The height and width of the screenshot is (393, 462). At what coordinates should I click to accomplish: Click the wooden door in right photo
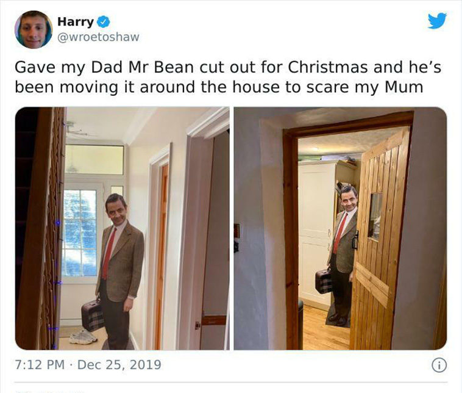tap(380, 239)
